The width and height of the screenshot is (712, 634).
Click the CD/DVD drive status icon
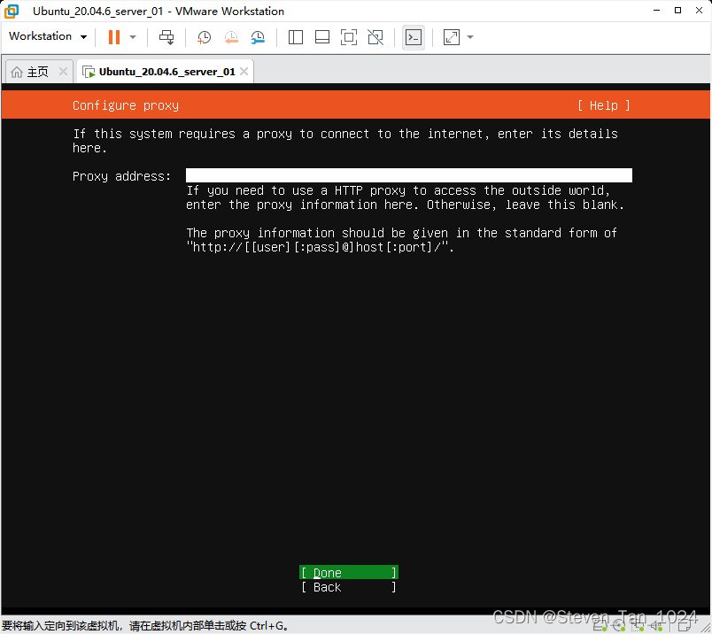619,627
